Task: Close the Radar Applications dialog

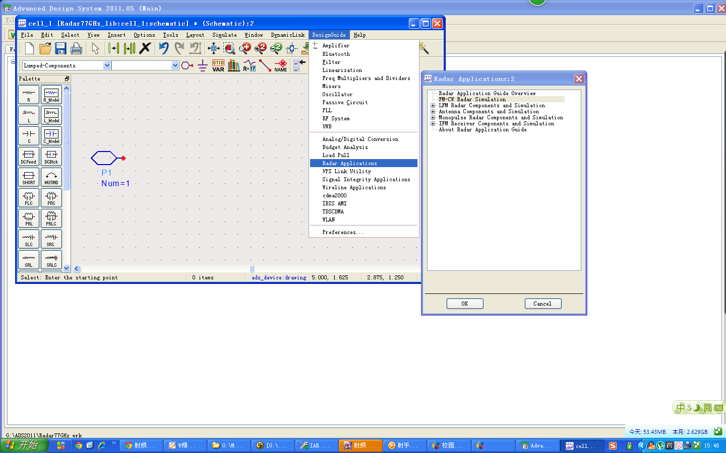Action: 579,79
